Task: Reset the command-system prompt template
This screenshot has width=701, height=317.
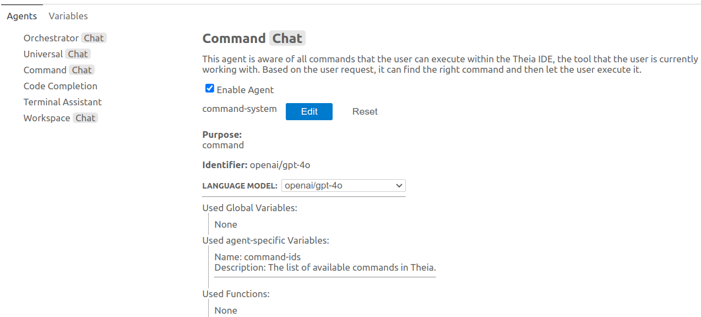Action: pos(365,111)
